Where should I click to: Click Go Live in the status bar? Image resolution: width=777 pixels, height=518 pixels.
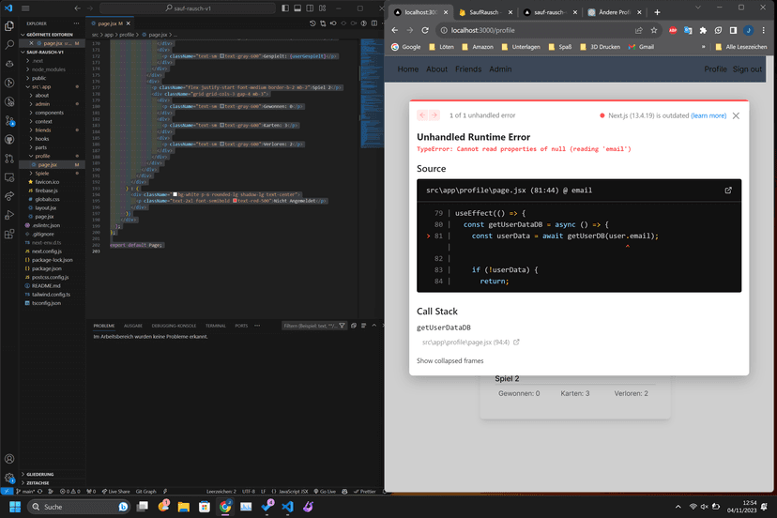pos(325,492)
